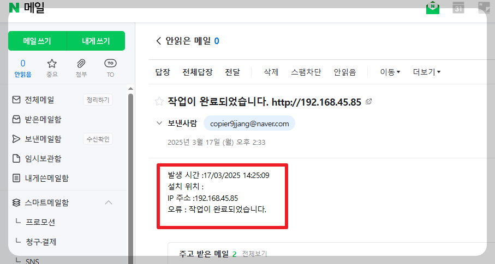
Task: Click 전체답장 to reply all
Action: click(x=198, y=72)
